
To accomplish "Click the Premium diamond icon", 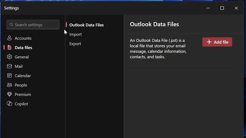I will pyautogui.click(x=10, y=94).
